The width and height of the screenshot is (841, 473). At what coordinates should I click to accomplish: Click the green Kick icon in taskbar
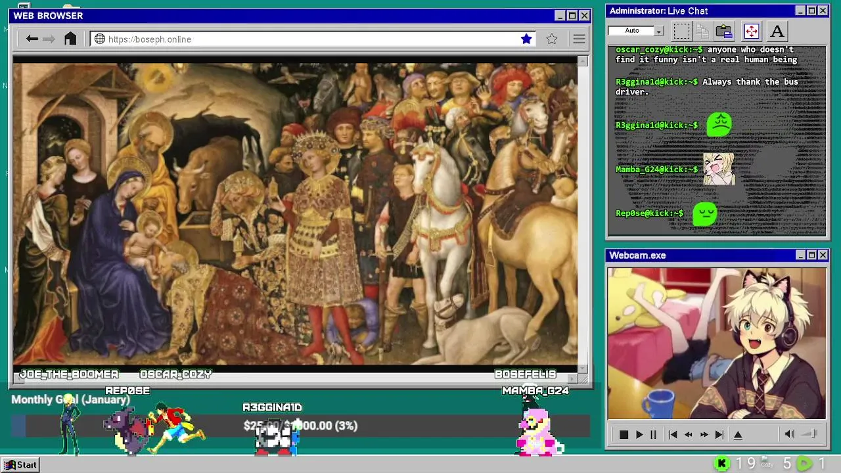point(721,464)
